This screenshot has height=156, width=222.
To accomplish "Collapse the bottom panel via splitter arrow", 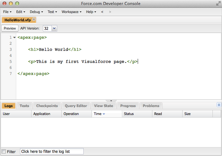I will [x=111, y=101].
